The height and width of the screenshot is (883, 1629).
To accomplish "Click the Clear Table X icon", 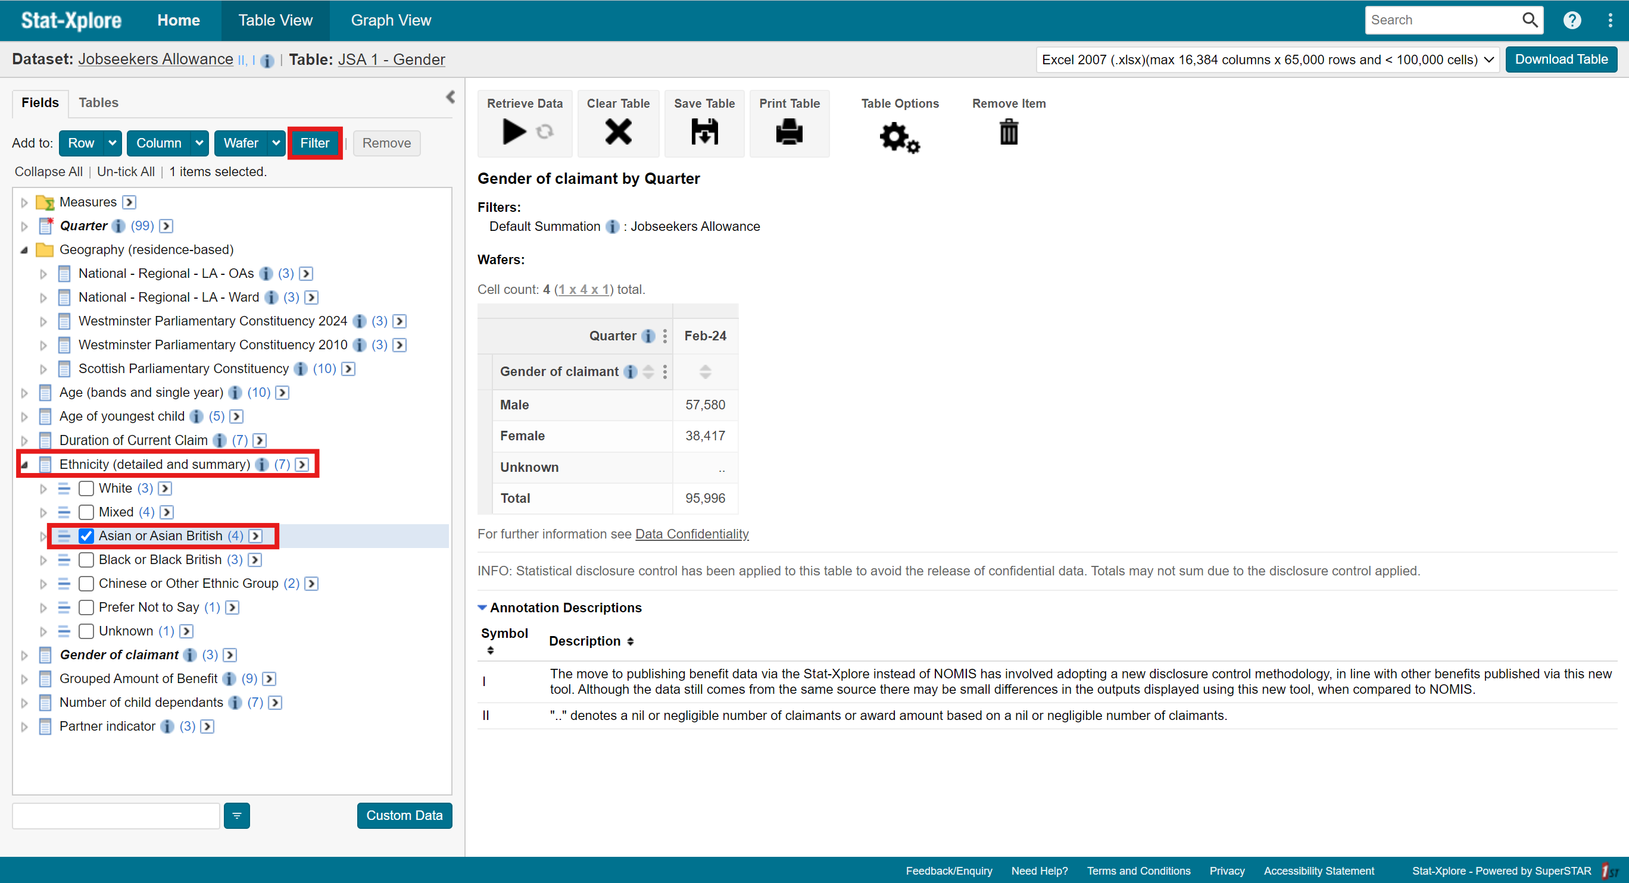I will coord(618,132).
